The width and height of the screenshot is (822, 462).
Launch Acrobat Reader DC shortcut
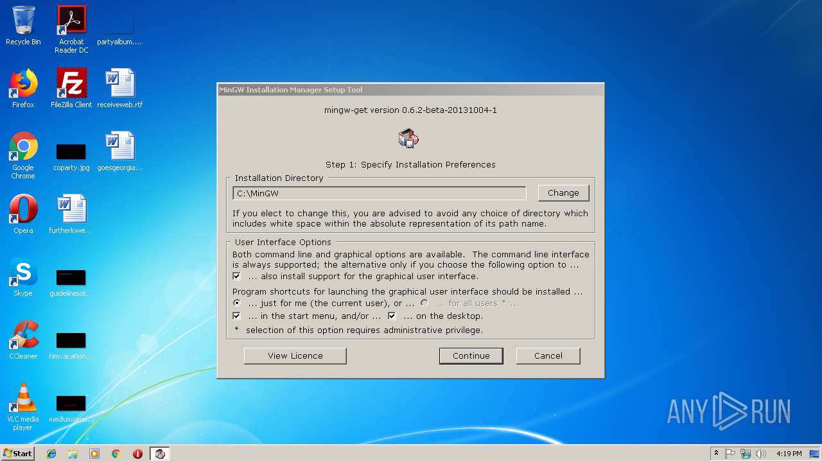(71, 30)
